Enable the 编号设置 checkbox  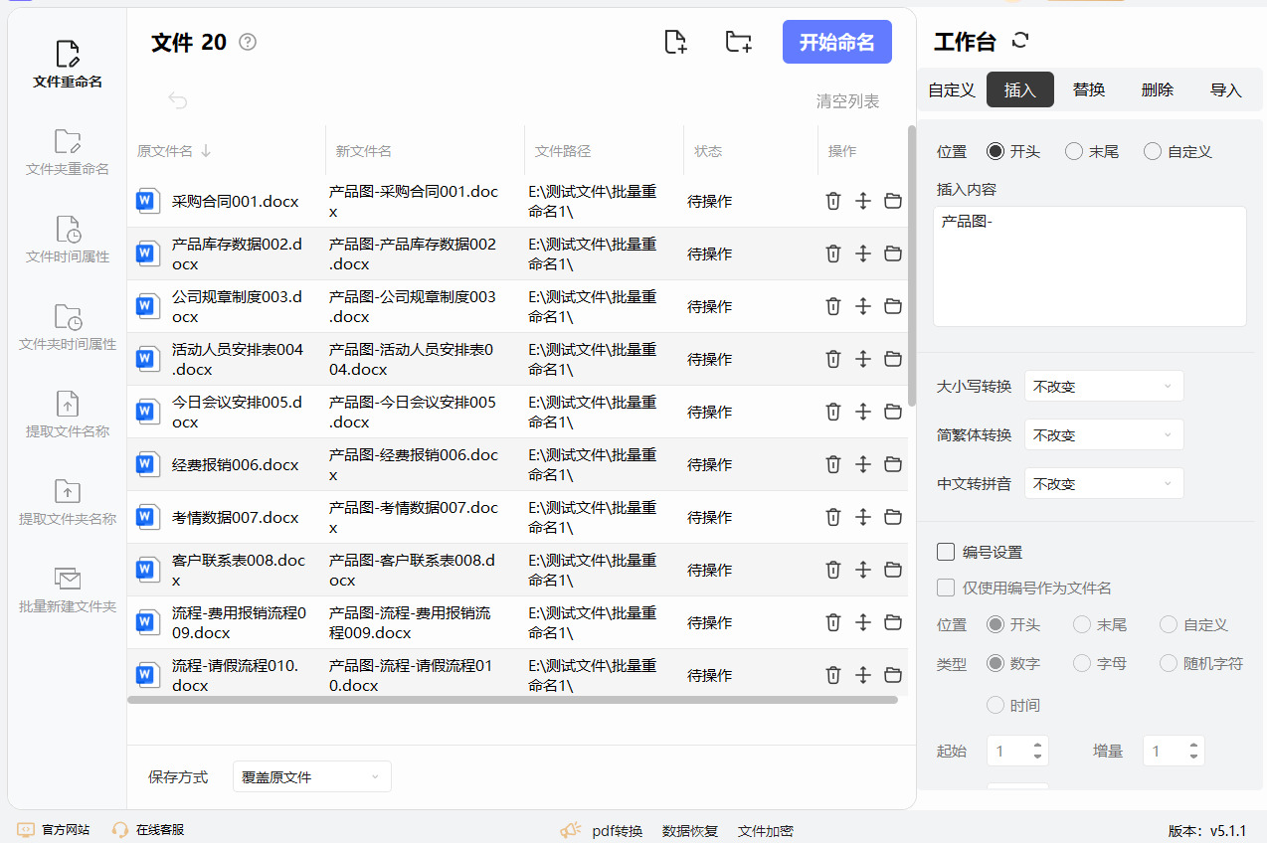946,552
